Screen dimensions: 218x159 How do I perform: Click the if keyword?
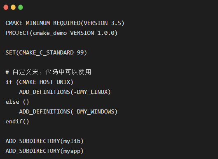click(9, 82)
